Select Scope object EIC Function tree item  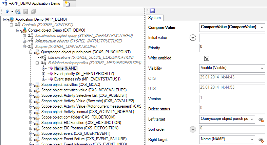click(x=81, y=123)
